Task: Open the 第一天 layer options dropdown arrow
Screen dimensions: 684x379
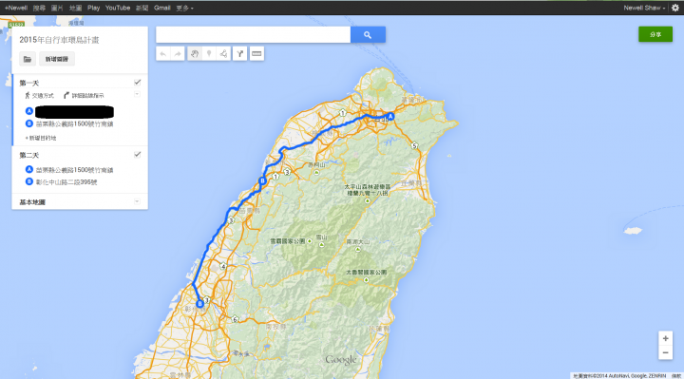Action: (137, 94)
